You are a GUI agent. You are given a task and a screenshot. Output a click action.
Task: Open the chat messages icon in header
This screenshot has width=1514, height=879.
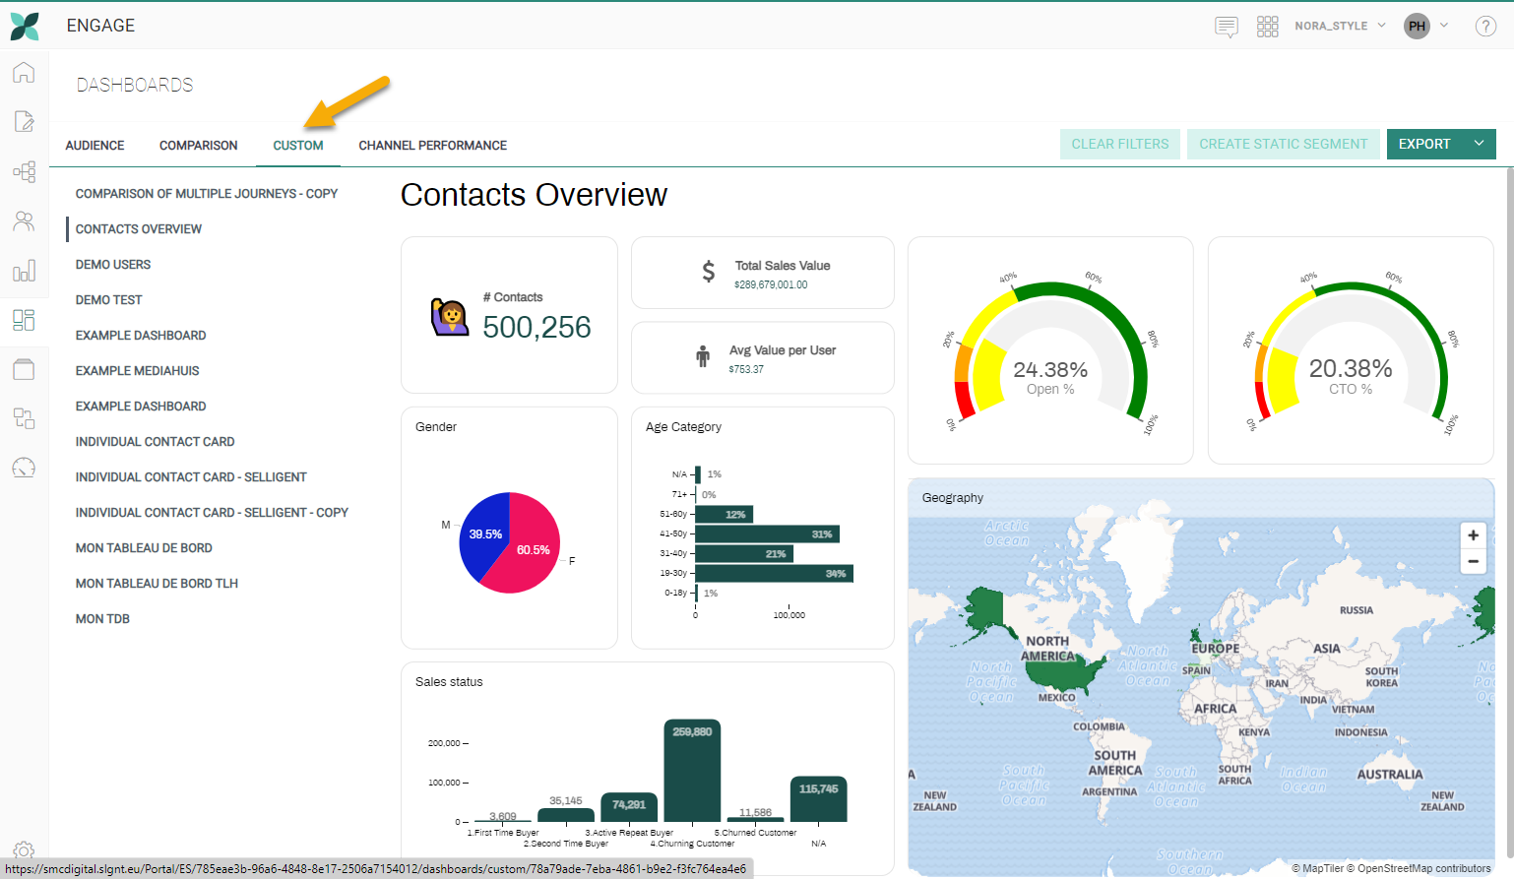tap(1226, 27)
